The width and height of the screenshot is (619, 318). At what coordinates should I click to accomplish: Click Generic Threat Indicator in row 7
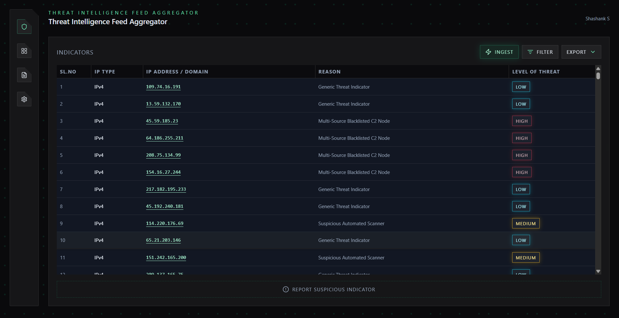pos(344,189)
